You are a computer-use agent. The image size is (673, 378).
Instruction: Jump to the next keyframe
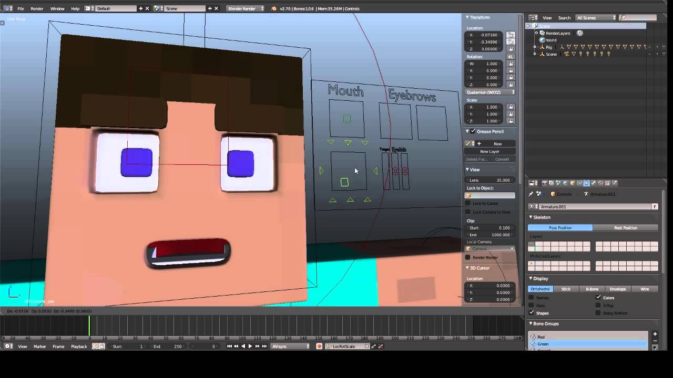[257, 346]
